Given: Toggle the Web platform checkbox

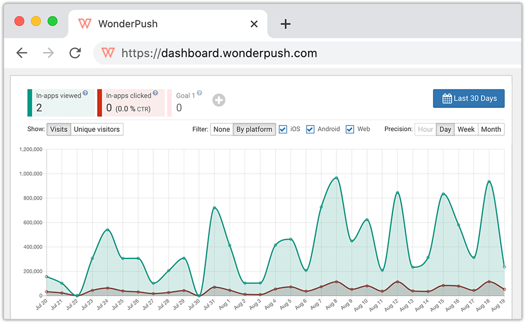Looking at the screenshot, I should coord(350,129).
